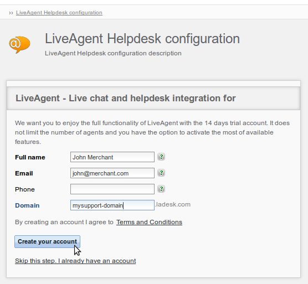Click into the Email input field
Image resolution: width=308 pixels, height=284 pixels.
112,173
